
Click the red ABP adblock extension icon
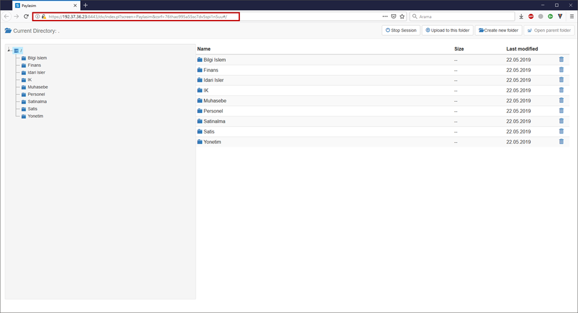point(531,16)
